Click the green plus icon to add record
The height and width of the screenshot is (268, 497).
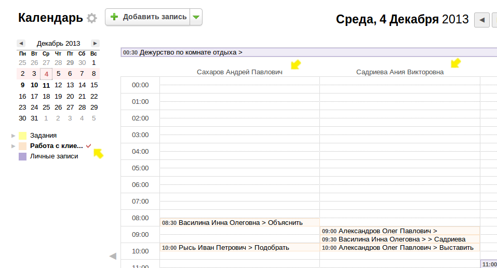[x=115, y=17]
